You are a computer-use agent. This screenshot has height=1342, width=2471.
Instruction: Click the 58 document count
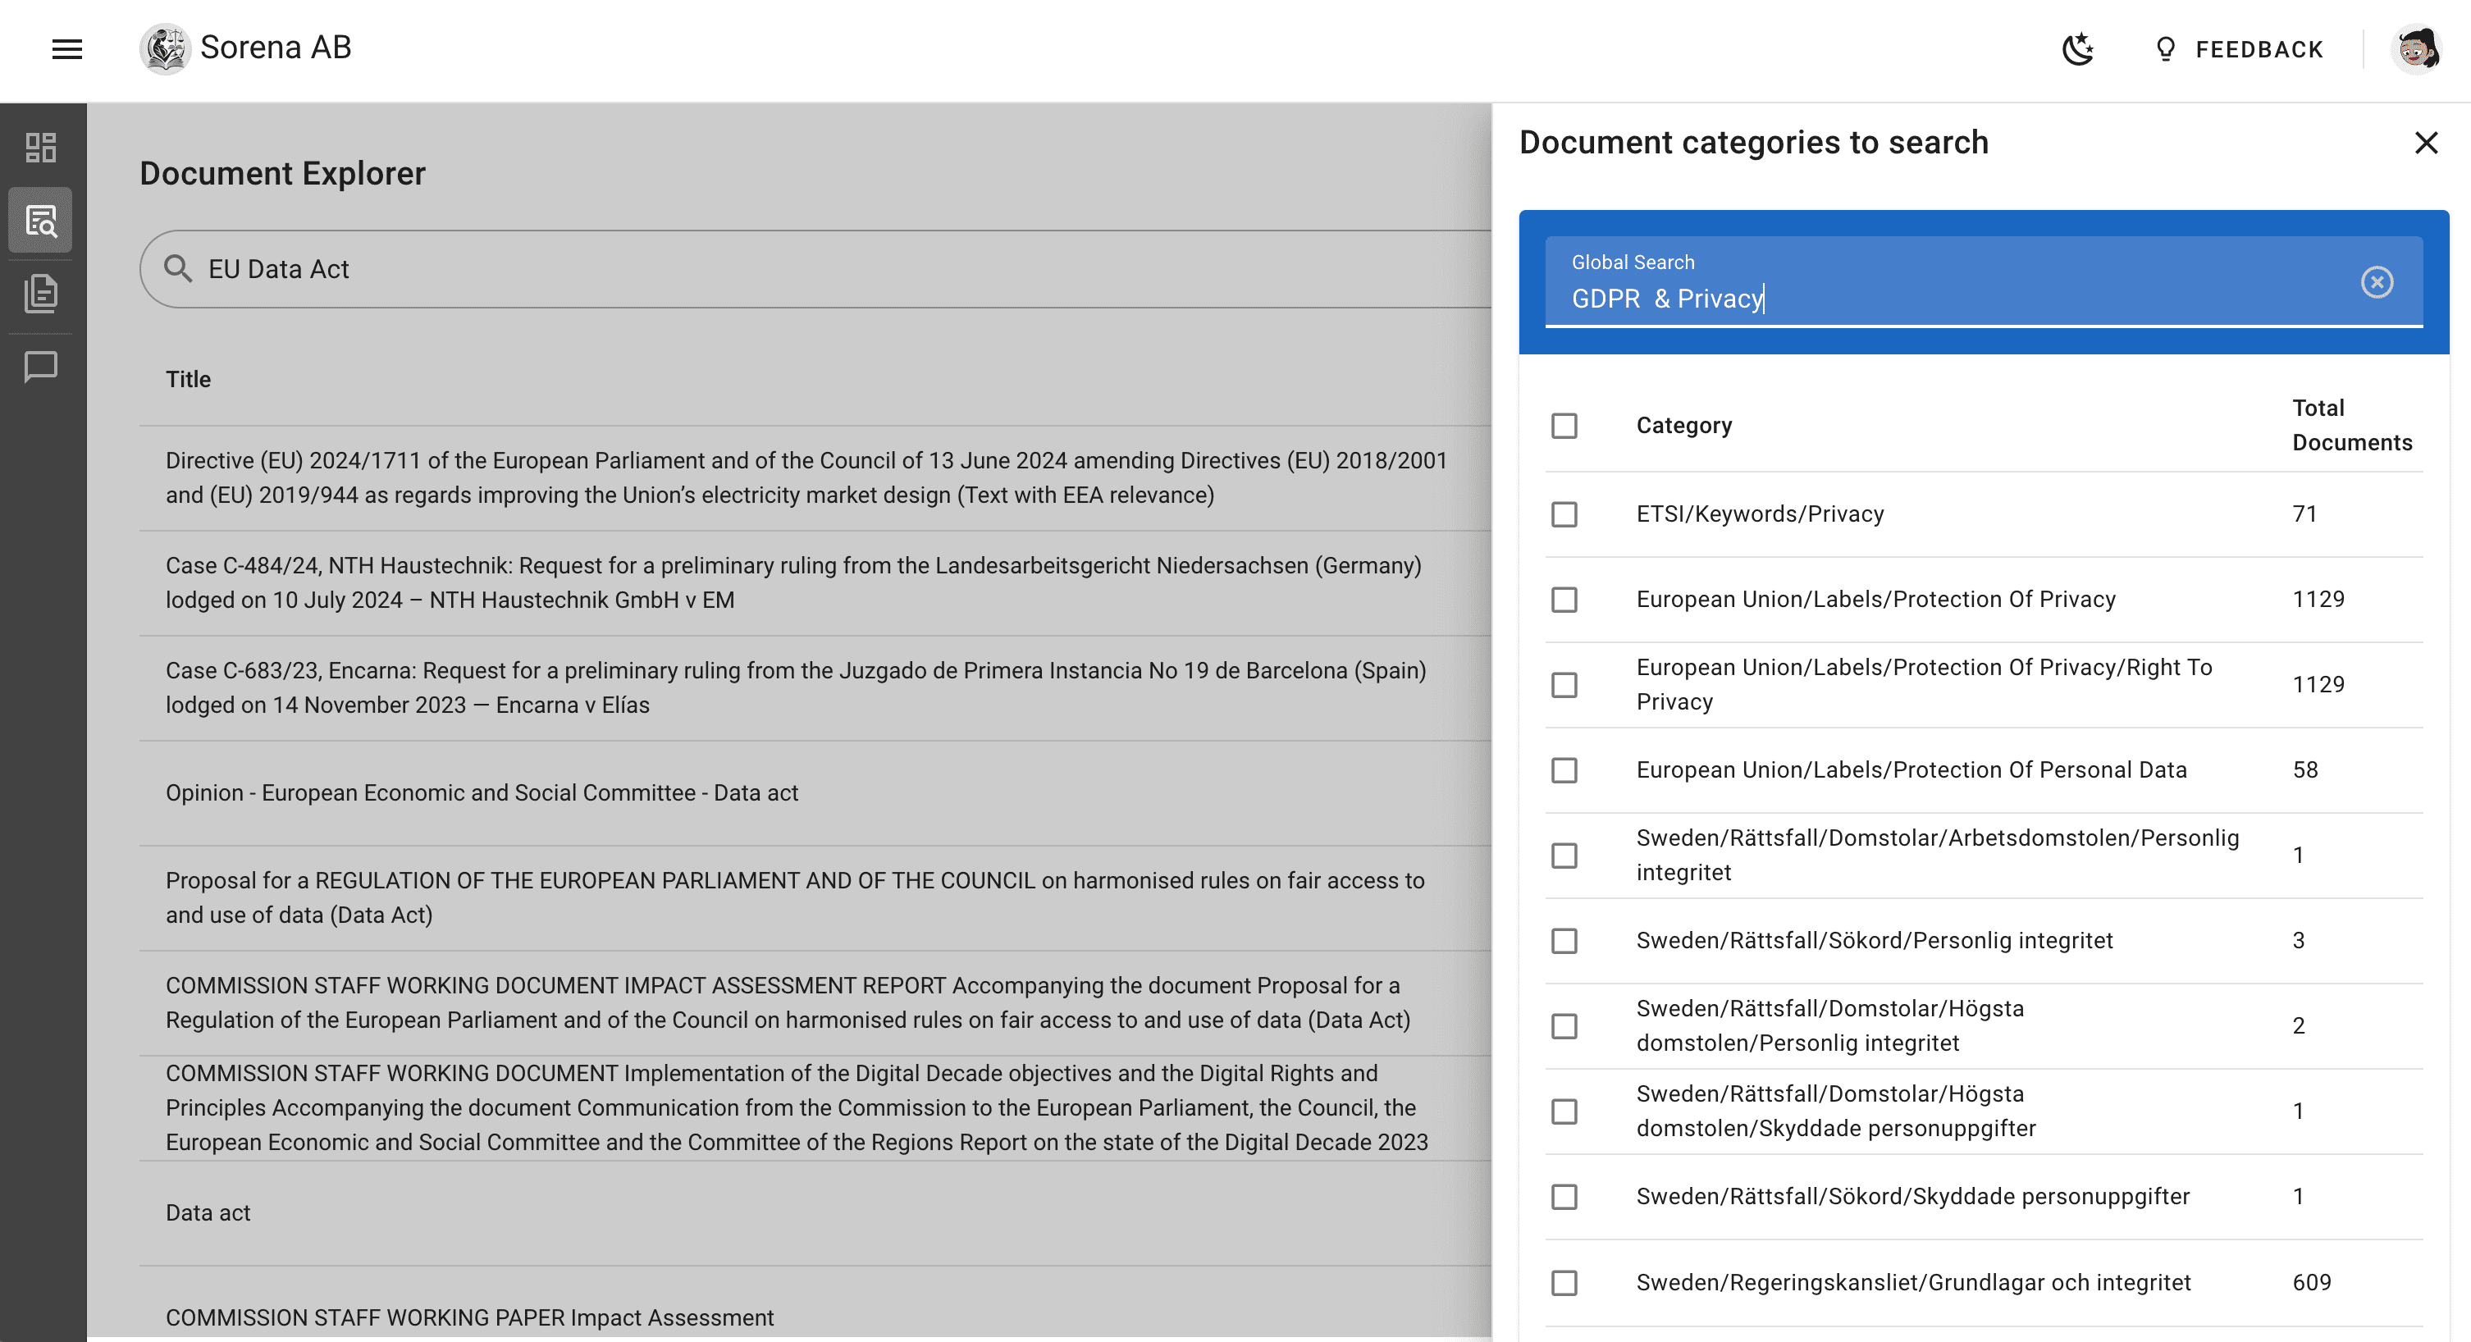click(2305, 770)
